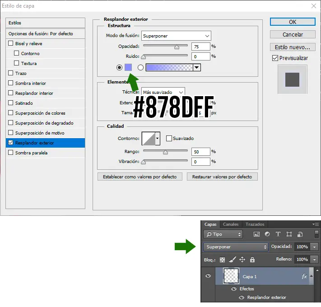Viewport: 321px width, 307px height.
Task: Lock transparent pixels icon in Bloq. row
Action: click(222, 260)
